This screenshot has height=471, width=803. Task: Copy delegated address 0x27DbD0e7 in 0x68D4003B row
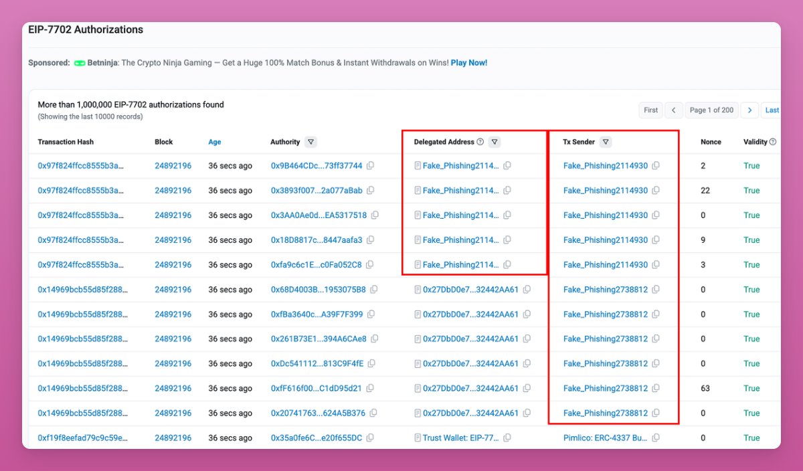click(527, 290)
